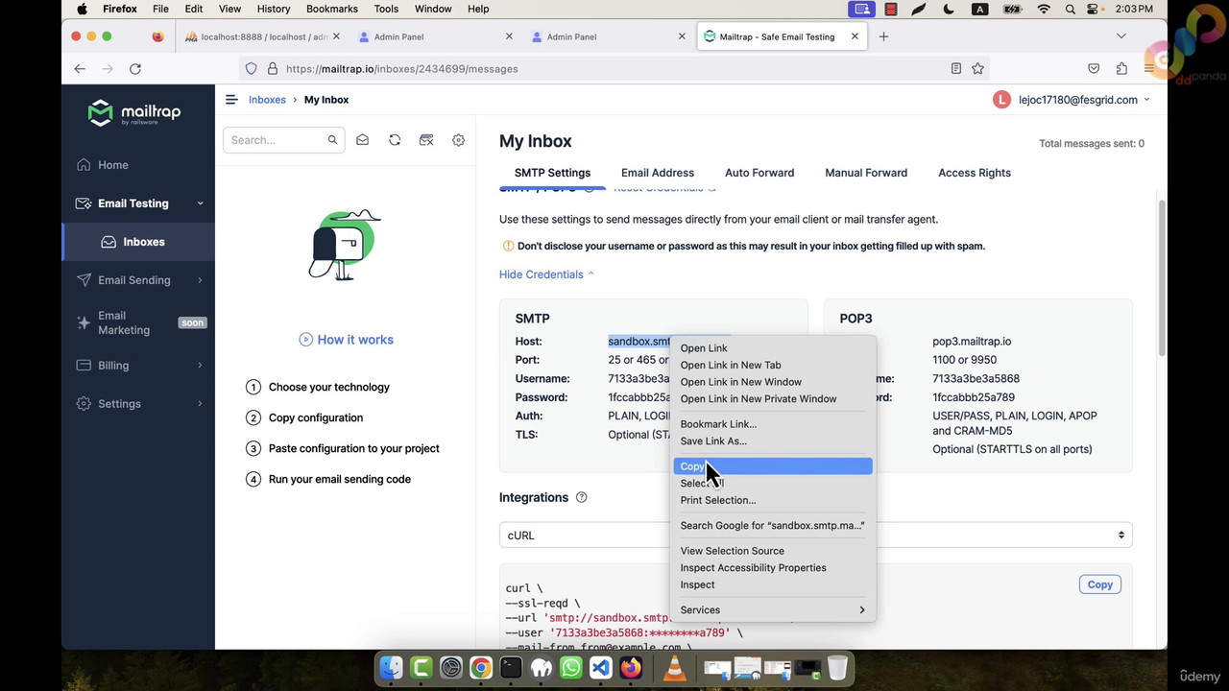The width and height of the screenshot is (1229, 691).
Task: Click Firefox back arrow button
Action: tap(80, 69)
